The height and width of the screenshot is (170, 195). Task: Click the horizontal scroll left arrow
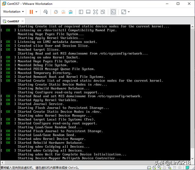click(x=2, y=162)
